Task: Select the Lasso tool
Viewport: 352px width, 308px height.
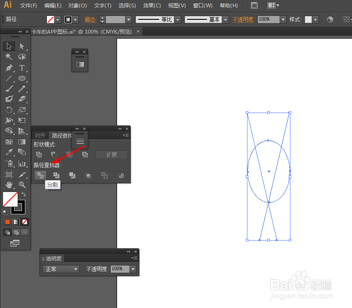Action: pos(22,57)
